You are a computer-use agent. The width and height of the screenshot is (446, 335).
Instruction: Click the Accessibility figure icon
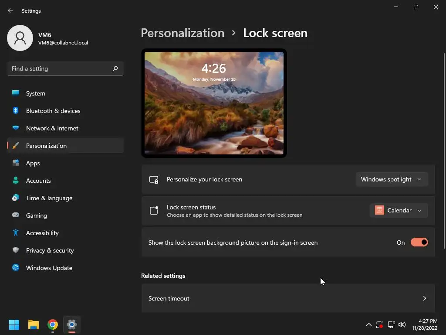point(16,233)
